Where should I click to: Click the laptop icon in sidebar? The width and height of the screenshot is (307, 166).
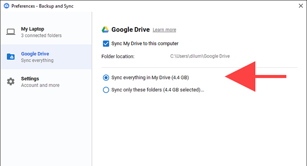coord(10,32)
